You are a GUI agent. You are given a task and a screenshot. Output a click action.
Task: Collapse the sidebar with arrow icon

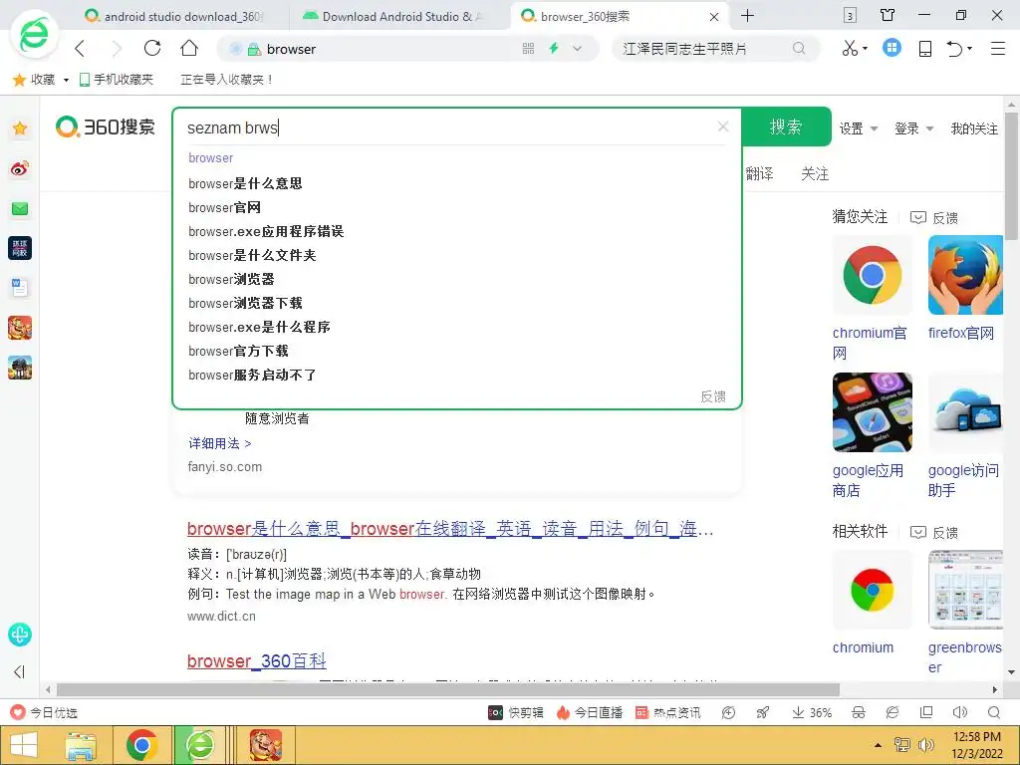20,672
